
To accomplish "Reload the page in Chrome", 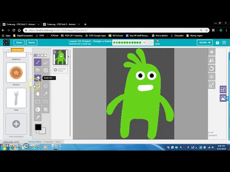I will (x=14, y=30).
